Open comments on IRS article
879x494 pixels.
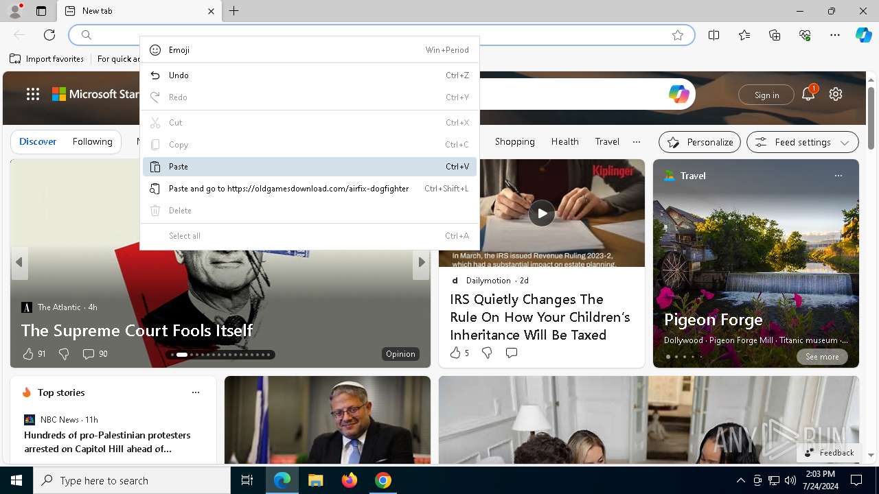click(x=512, y=353)
